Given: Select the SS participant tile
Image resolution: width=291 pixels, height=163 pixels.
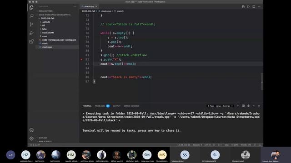Looking at the screenshot, I should click(x=185, y=155).
